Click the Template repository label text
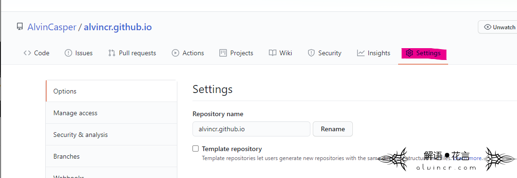The width and height of the screenshot is (517, 178). pos(232,149)
